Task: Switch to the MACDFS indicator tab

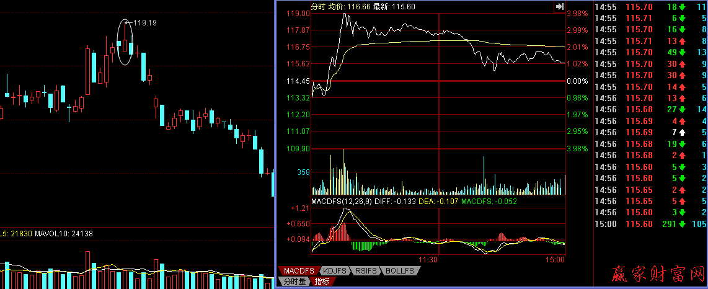Action: click(299, 271)
